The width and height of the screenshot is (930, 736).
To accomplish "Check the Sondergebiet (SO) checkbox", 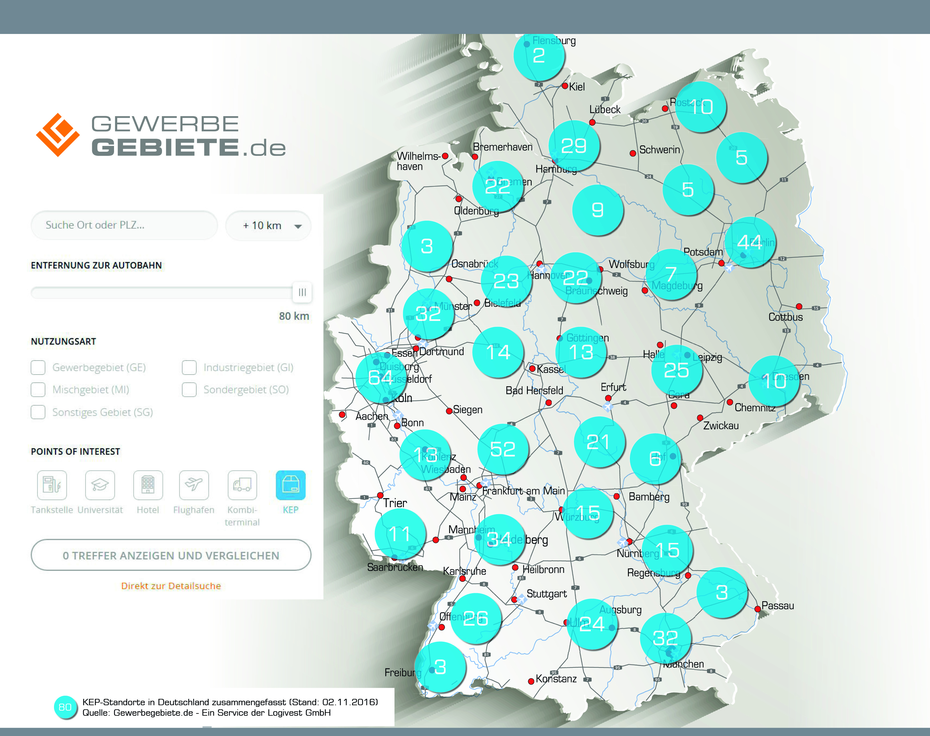I will 189,389.
